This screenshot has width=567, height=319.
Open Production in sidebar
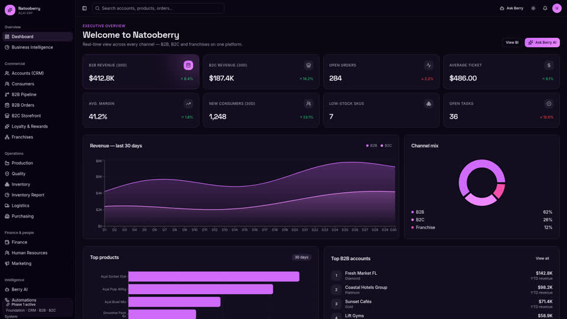[38, 163]
